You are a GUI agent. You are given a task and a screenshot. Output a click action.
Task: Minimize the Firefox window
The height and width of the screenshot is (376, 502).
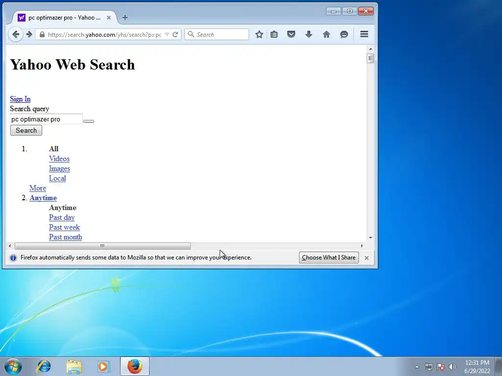tap(333, 11)
